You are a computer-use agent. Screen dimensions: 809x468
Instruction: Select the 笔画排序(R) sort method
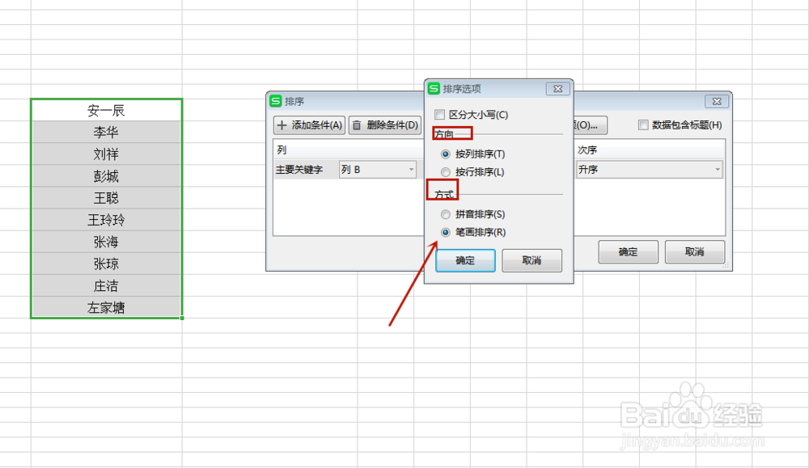coord(446,233)
